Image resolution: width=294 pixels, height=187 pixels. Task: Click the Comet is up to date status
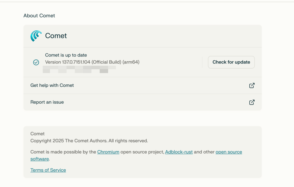pyautogui.click(x=66, y=55)
